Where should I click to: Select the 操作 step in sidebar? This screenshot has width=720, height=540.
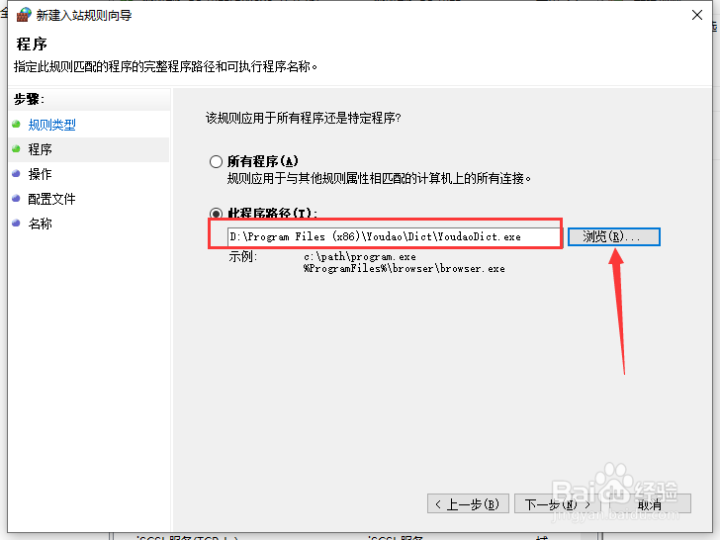click(40, 174)
